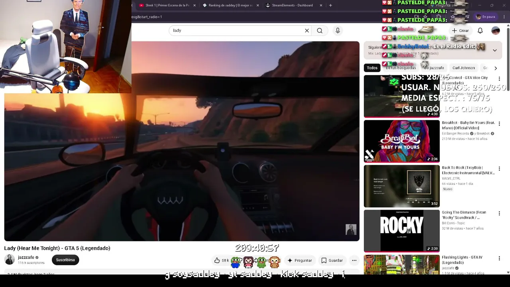Clear the 'lady' search text with X
Viewport: 510px width, 287px height.
[307, 31]
